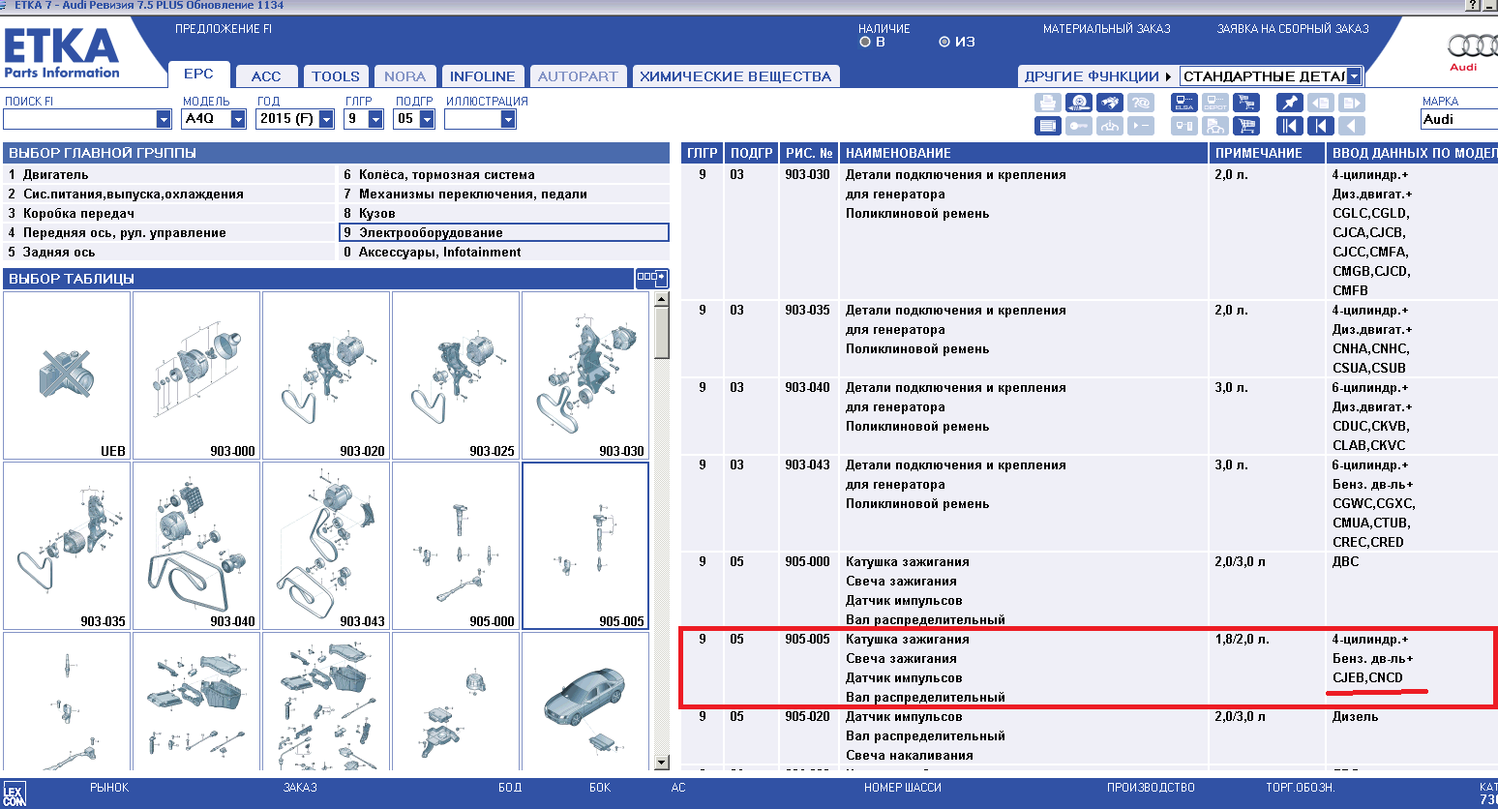Click the vehicle info car icon
The width and height of the screenshot is (1498, 809).
pyautogui.click(x=1110, y=126)
